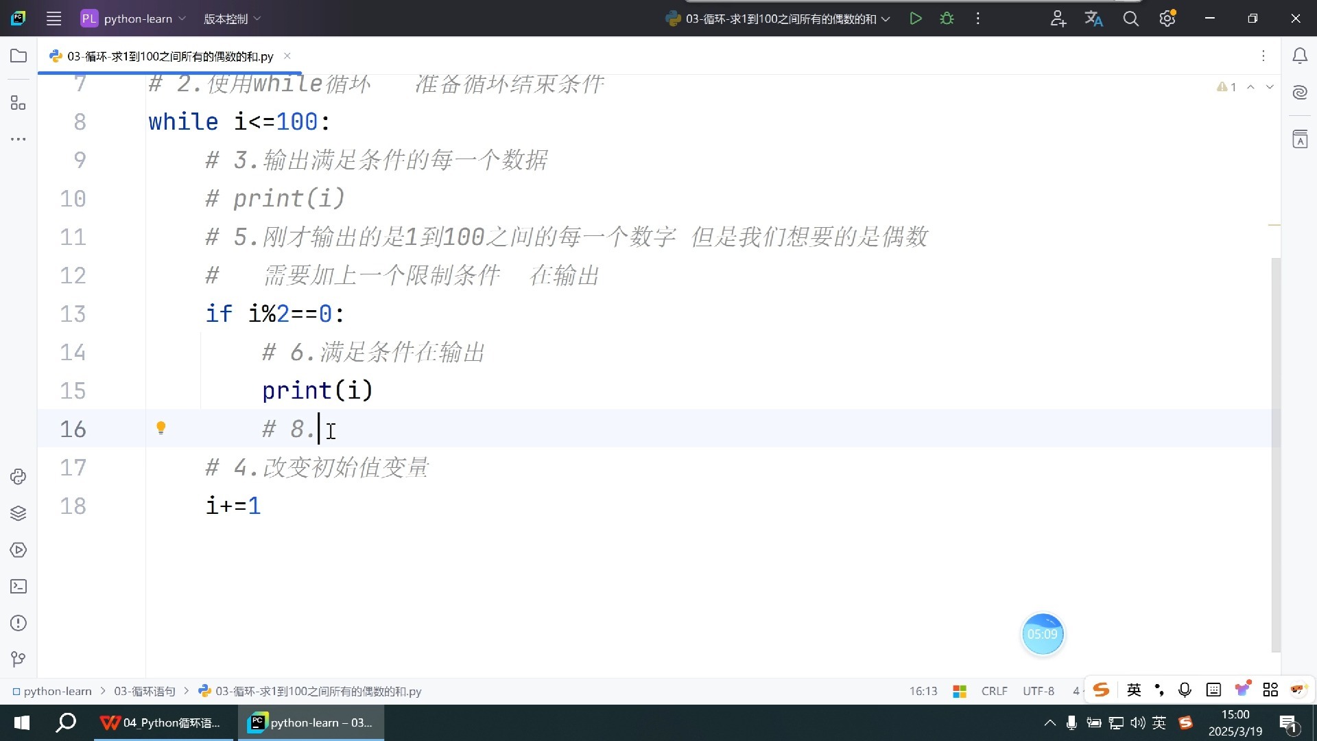Open Search Everywhere with the magnifier icon

[x=1130, y=19]
